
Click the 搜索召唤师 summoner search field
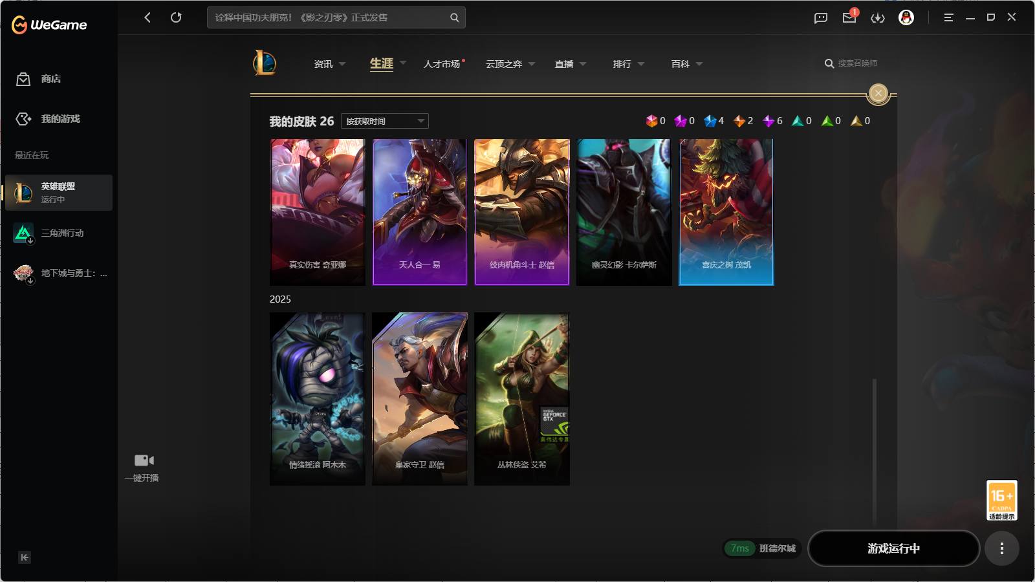coord(857,63)
